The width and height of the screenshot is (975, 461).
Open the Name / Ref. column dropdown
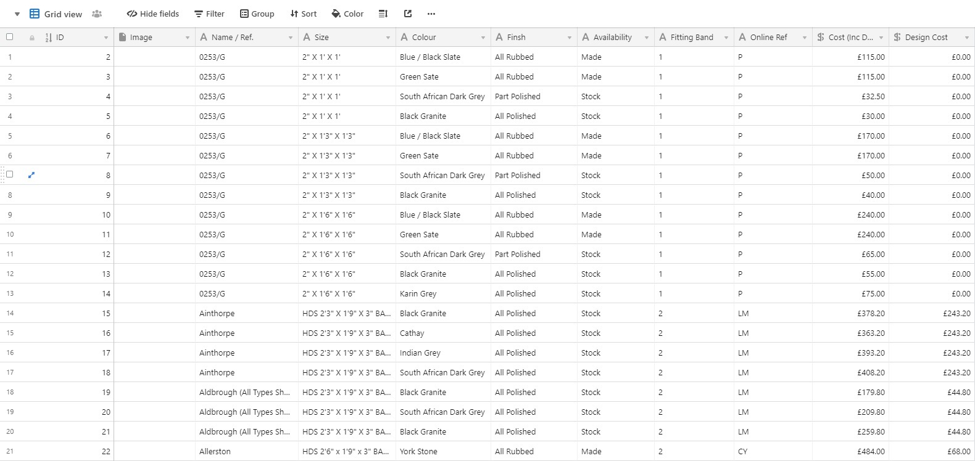(x=291, y=38)
